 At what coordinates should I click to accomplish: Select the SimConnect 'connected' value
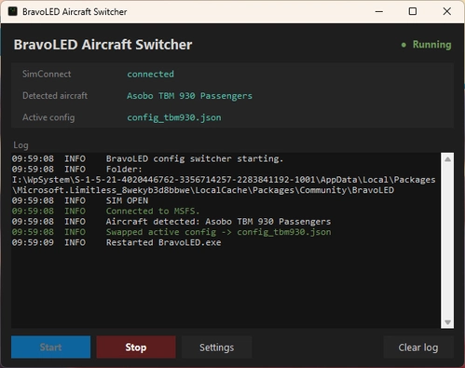click(x=150, y=74)
